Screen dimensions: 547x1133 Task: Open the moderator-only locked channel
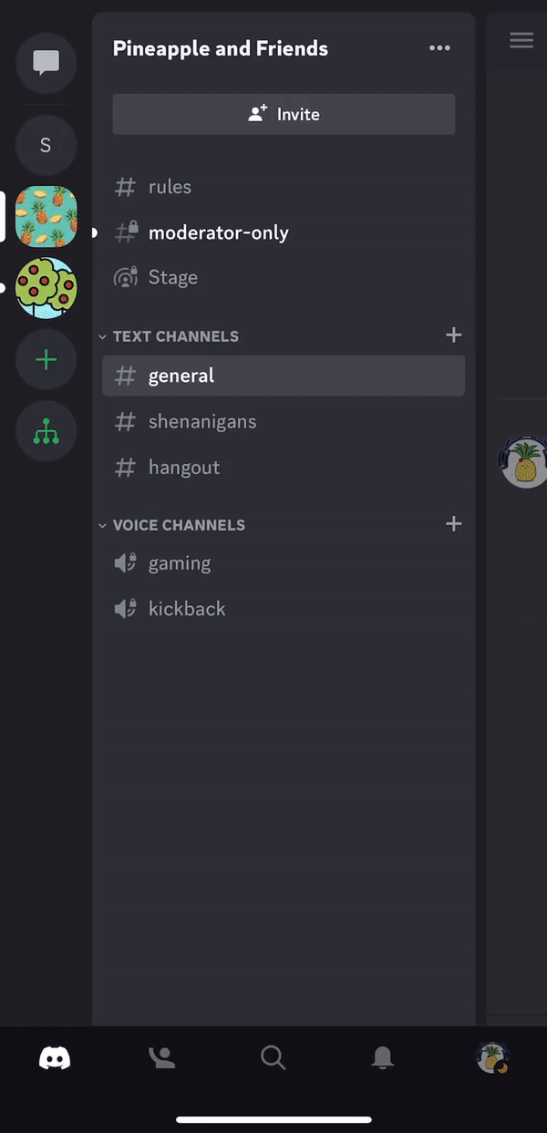pos(218,232)
